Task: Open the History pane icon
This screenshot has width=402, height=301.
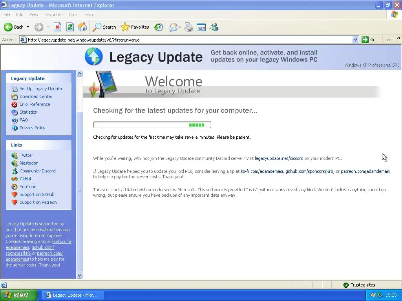Action: pos(159,27)
